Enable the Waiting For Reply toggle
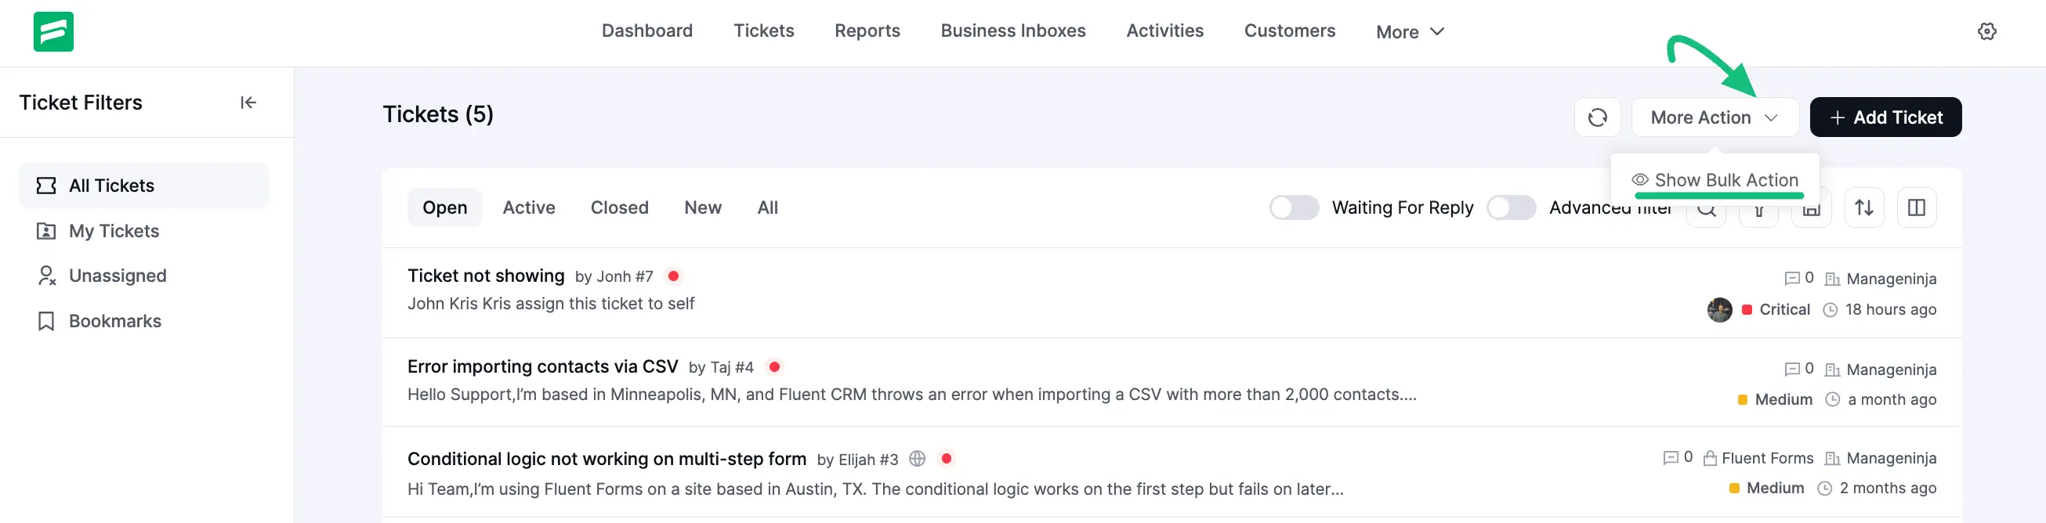 pyautogui.click(x=1293, y=208)
